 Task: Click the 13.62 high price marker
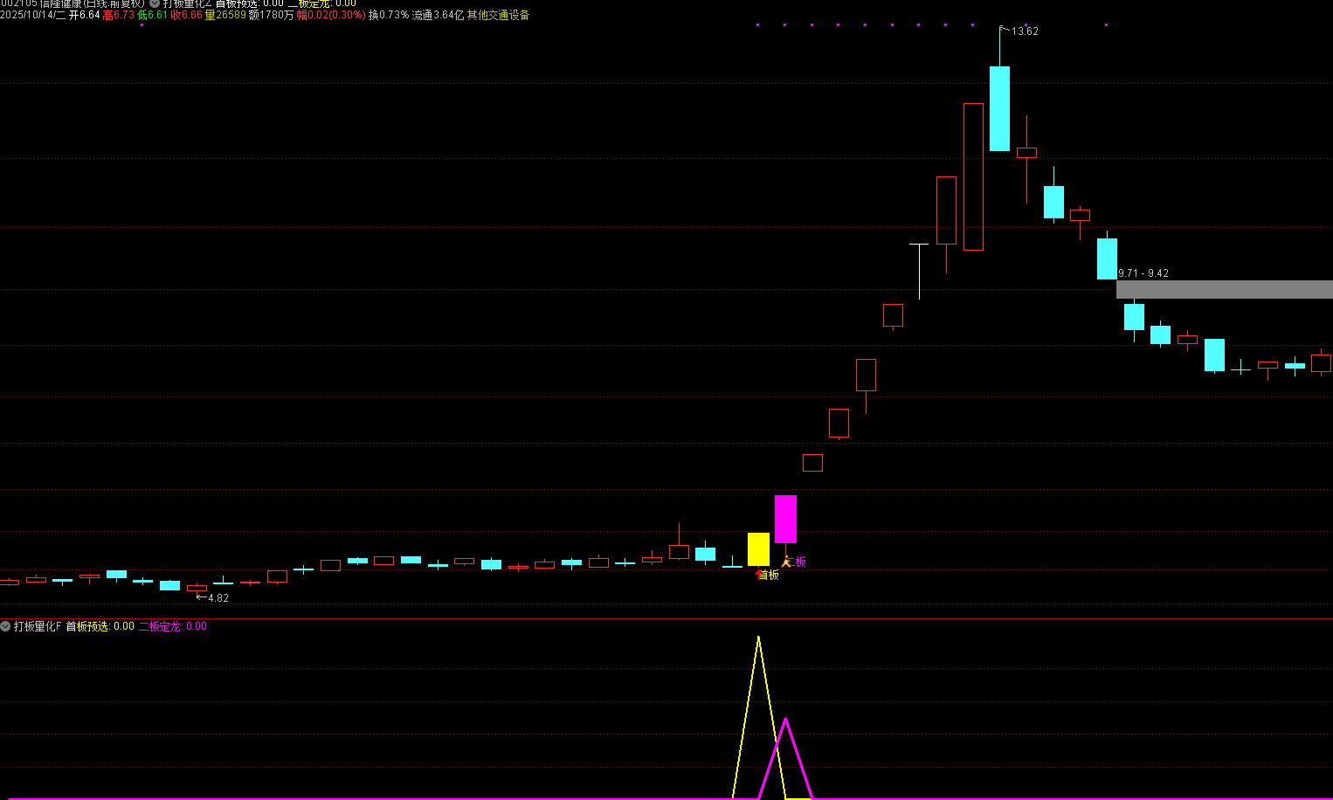1024,31
